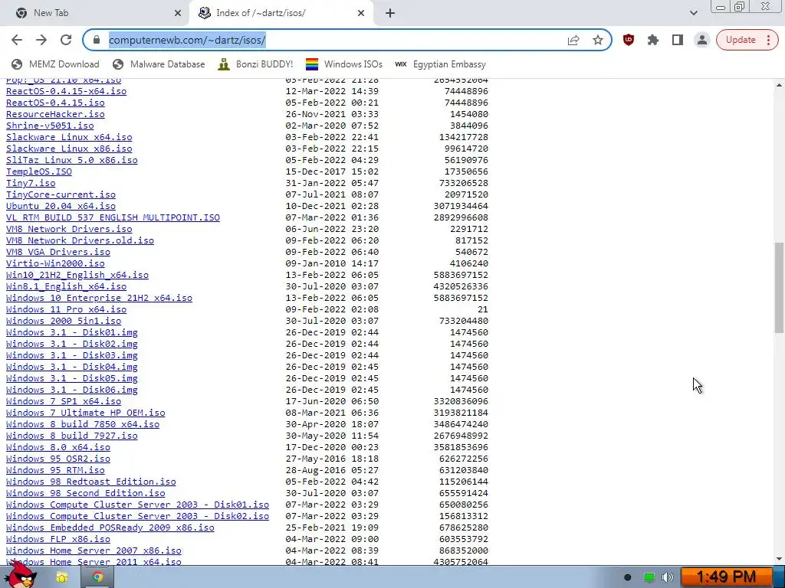Download Windows_98_Redtoast_Edition.iso
This screenshot has height=588, width=785.
[x=91, y=482]
